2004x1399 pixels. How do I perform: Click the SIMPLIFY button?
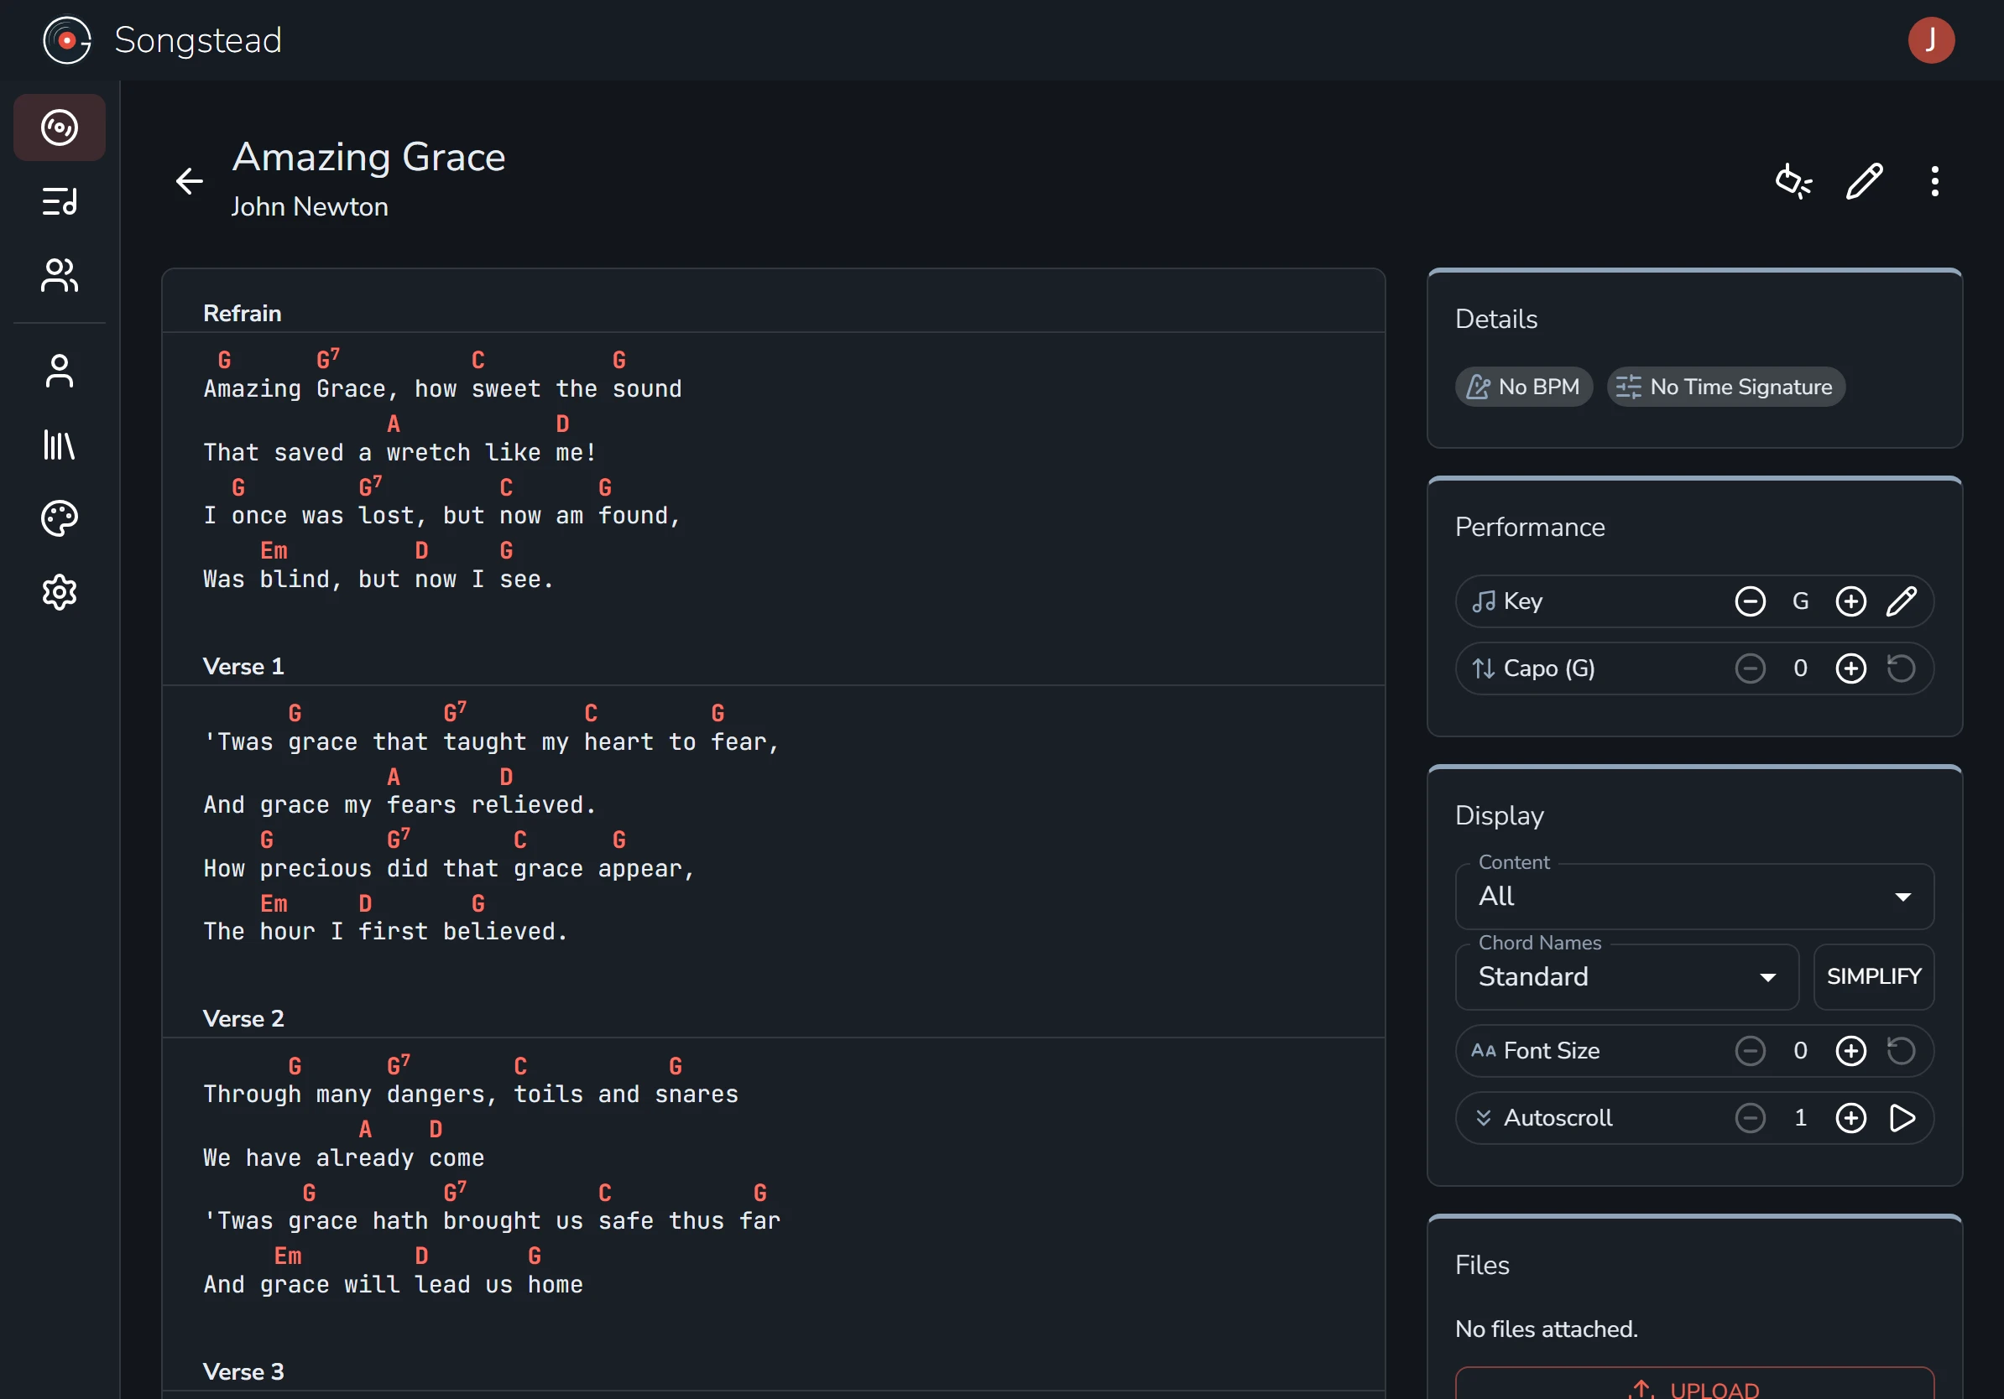point(1873,976)
